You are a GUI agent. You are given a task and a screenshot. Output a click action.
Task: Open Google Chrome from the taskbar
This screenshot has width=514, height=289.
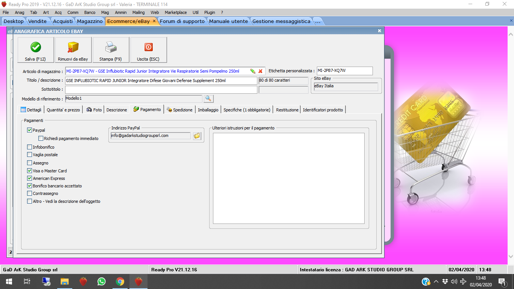click(x=120, y=281)
